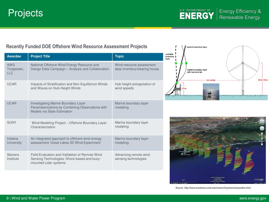The width and height of the screenshot is (269, 202).
Task: Select 'Advancing remote wind sensing technologies' cell
Action: pyautogui.click(x=138, y=161)
